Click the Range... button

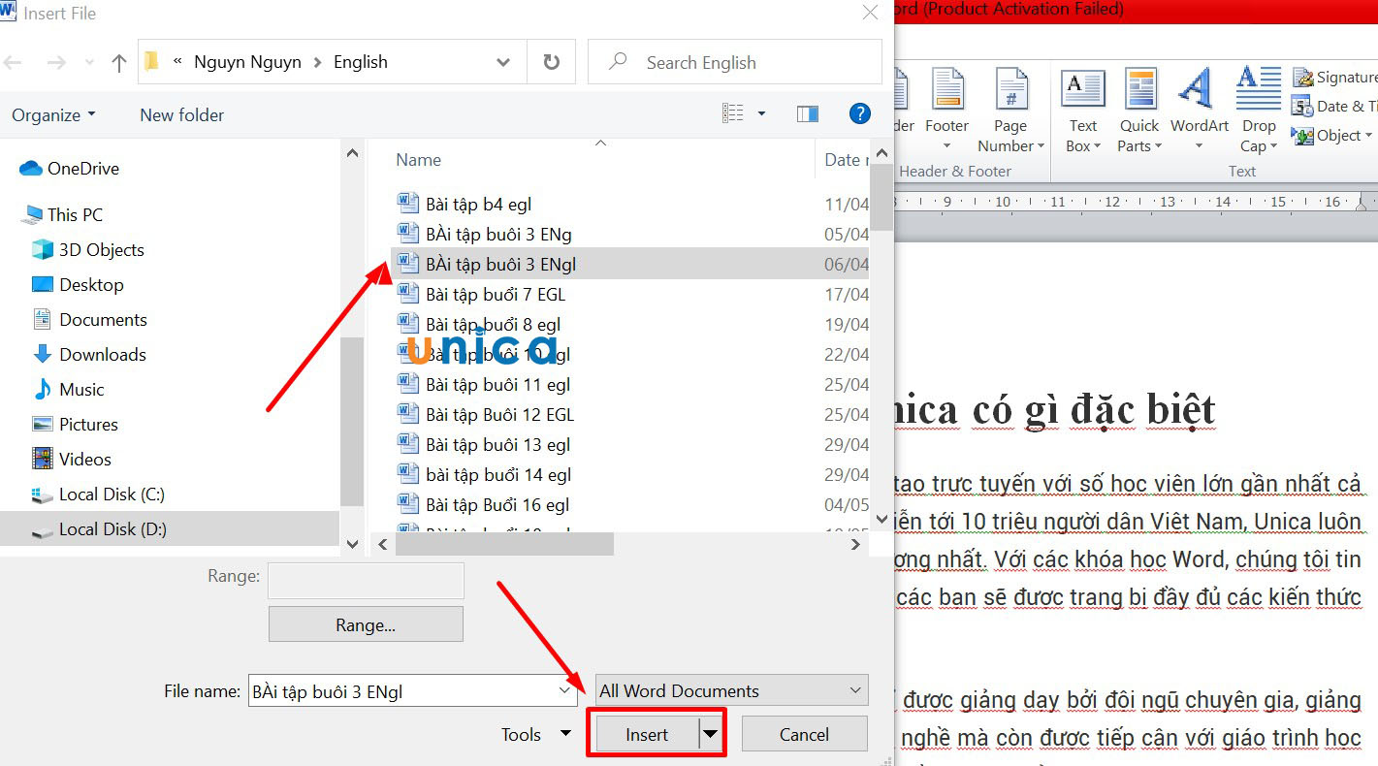click(366, 624)
